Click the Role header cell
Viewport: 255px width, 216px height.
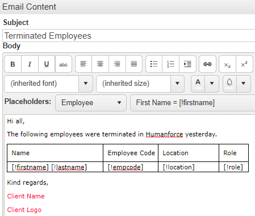tap(234, 153)
